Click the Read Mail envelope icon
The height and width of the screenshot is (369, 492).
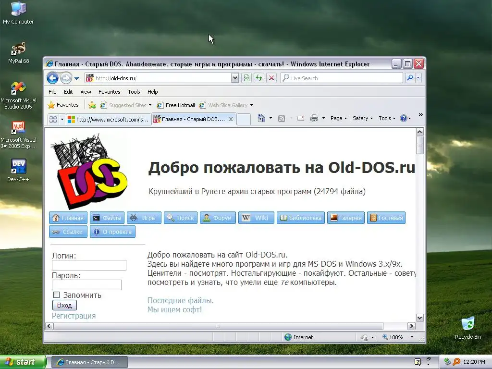(x=301, y=118)
